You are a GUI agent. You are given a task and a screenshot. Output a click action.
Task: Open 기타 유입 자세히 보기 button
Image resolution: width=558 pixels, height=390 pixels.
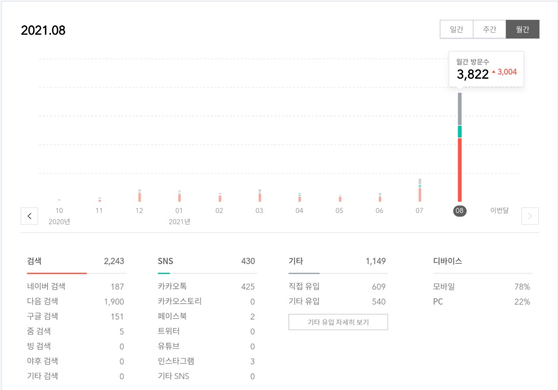coord(338,322)
